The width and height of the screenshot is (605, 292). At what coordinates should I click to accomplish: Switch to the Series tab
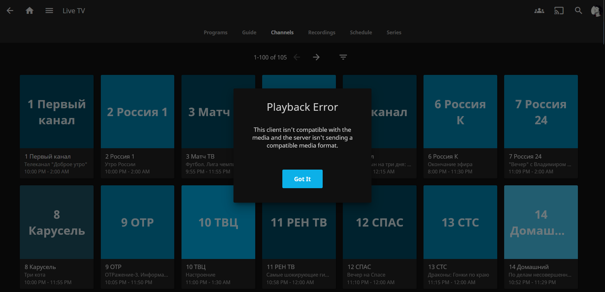(394, 32)
